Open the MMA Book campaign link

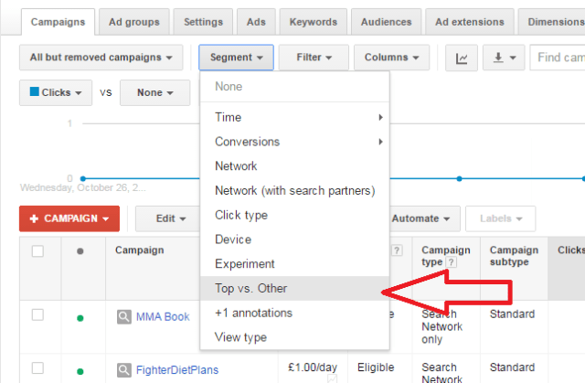point(163,317)
